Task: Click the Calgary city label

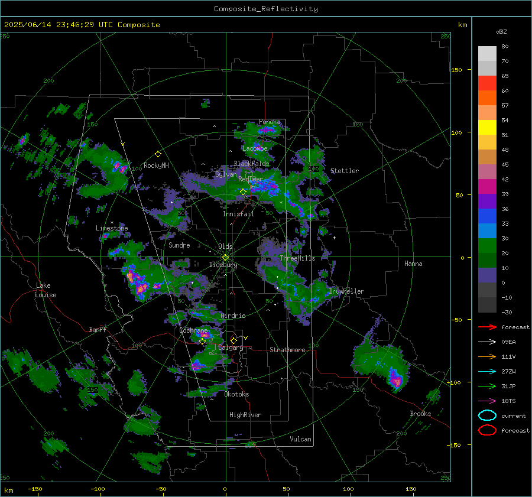Action: pos(231,347)
